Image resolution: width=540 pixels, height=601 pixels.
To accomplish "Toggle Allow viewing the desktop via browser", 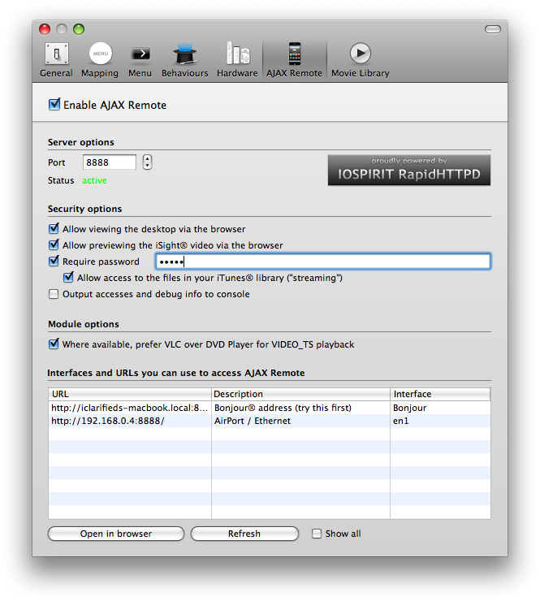I will (x=54, y=229).
